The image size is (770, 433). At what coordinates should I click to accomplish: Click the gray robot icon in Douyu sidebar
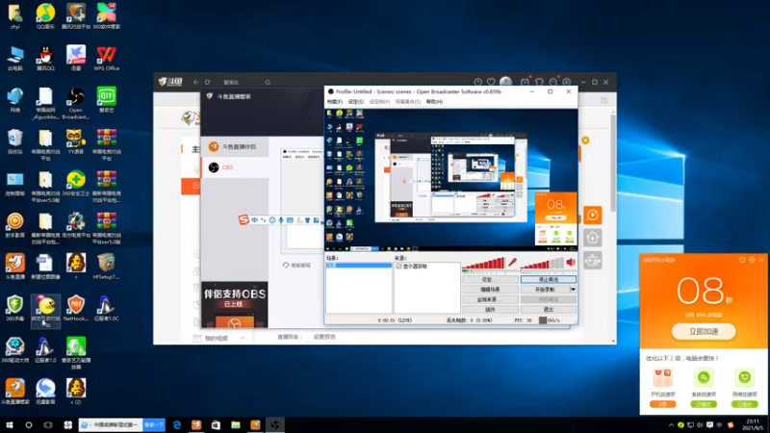(593, 260)
